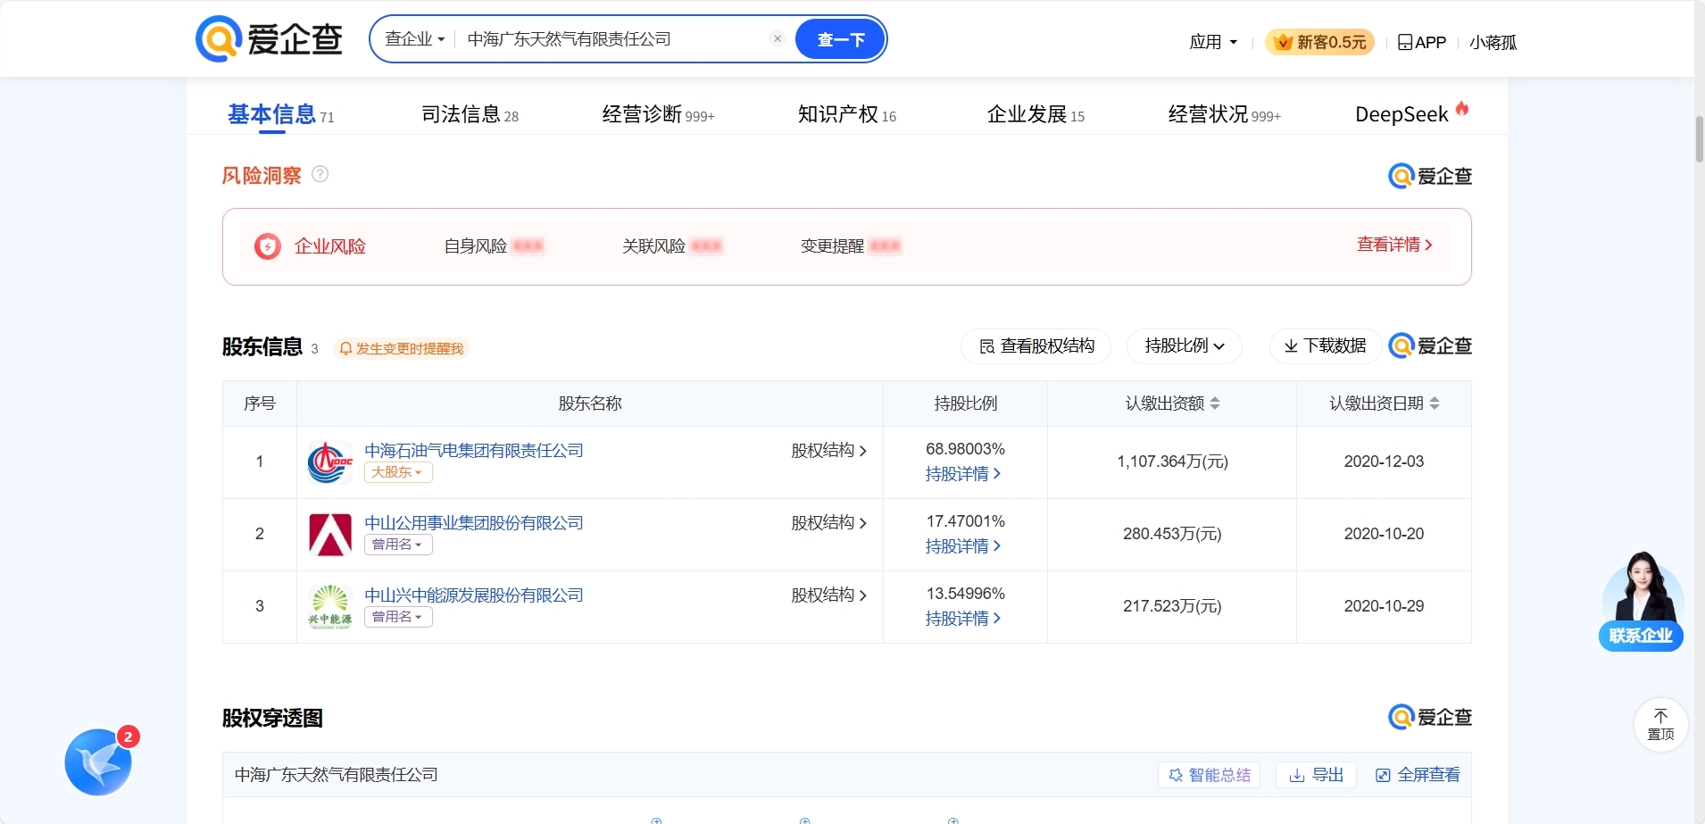Open 股权结构 for 中山公用事业集团
This screenshot has width=1705, height=824.
pyautogui.click(x=829, y=523)
